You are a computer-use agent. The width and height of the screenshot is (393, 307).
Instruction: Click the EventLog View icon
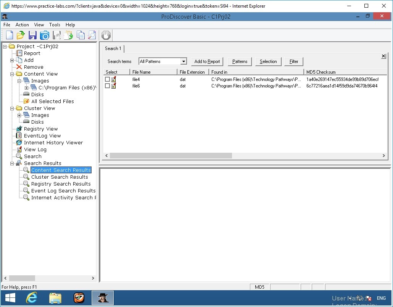point(19,136)
